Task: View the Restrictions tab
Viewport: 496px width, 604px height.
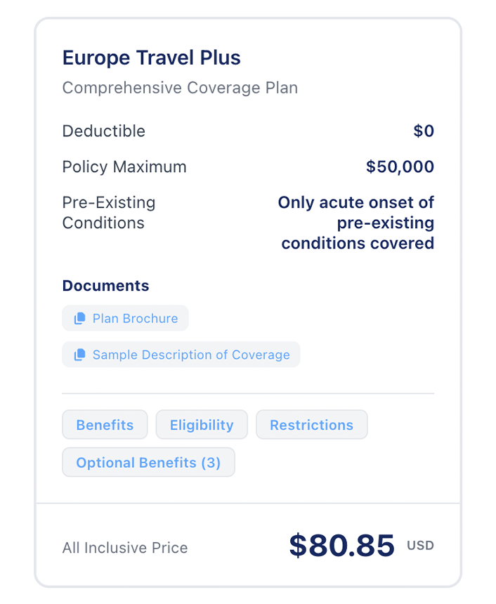Action: [311, 425]
